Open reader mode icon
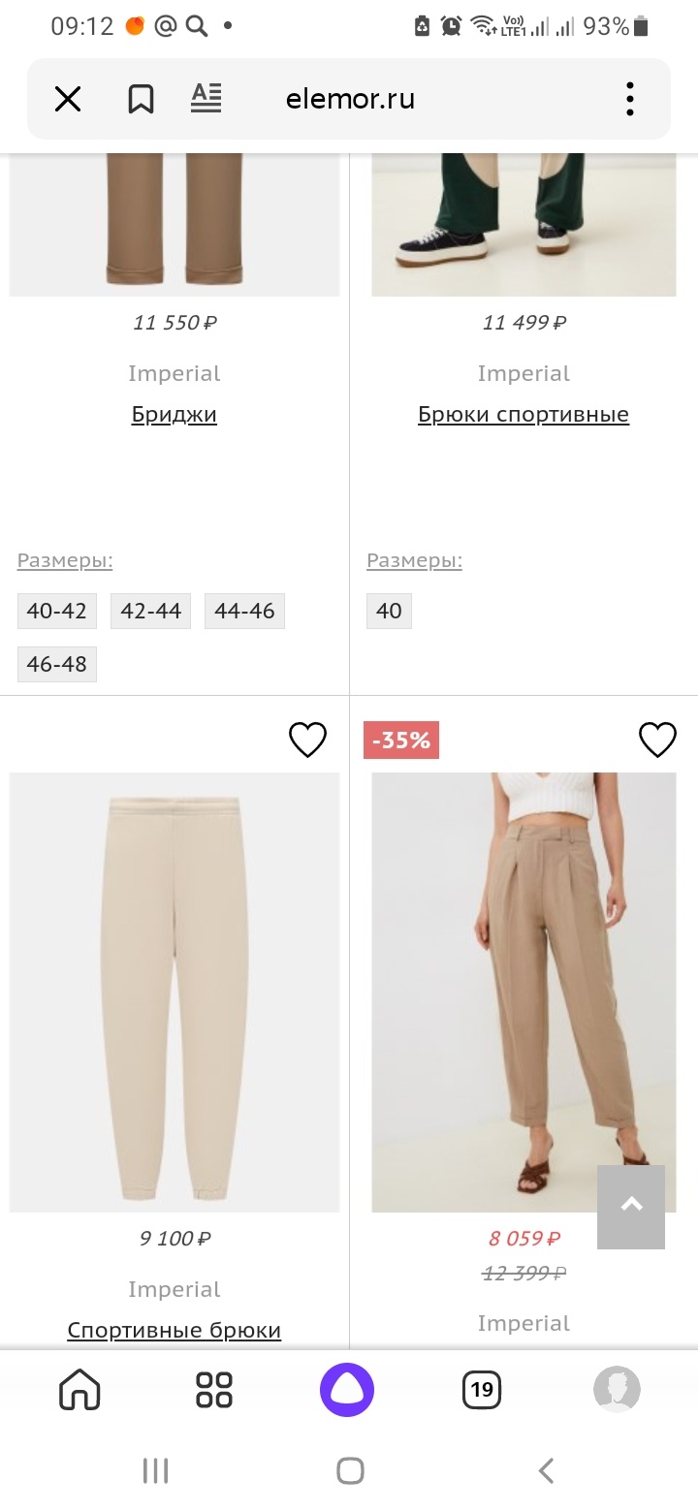Screen dimensions: 698x1512 pos(206,99)
